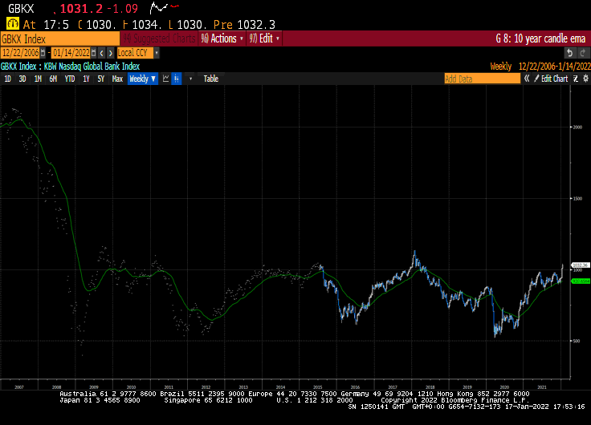Click the yellow alert icon beside At 17:5
This screenshot has height=425, width=591.
[12, 24]
